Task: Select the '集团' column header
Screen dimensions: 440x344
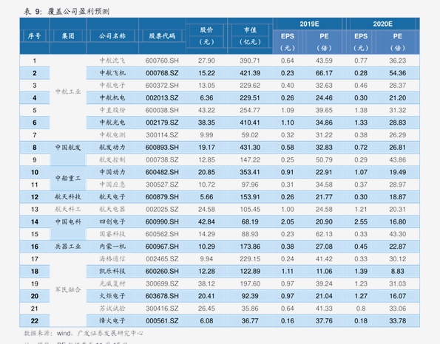Action: (x=68, y=36)
